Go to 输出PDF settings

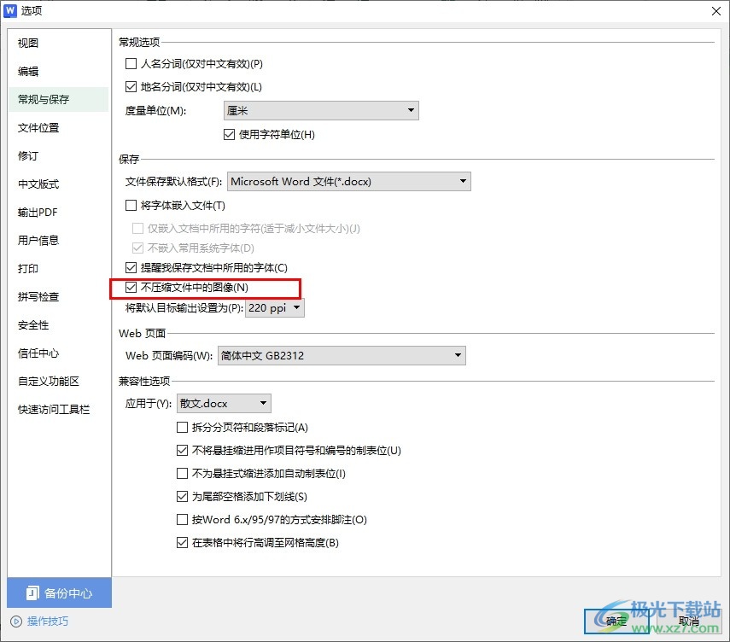tap(38, 213)
